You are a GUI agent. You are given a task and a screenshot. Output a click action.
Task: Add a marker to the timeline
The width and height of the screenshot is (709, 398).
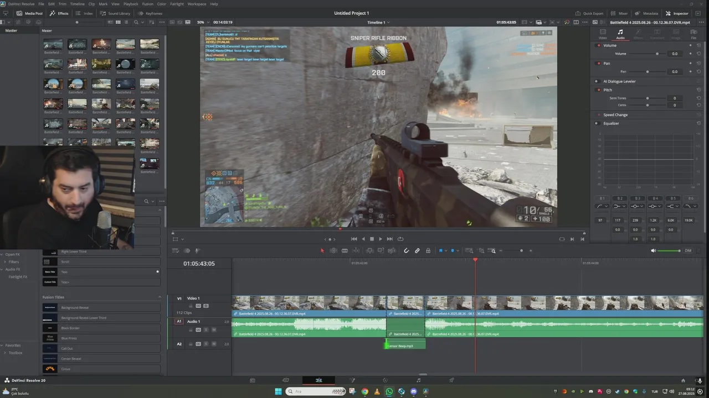click(x=453, y=251)
